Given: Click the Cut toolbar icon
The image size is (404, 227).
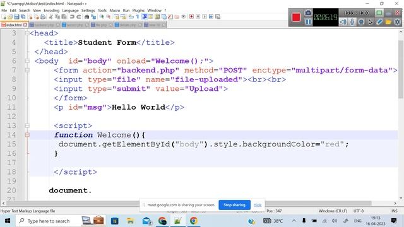Looking at the screenshot, I should pos(50,17).
